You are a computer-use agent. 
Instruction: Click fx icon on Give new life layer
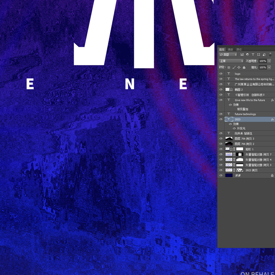pyautogui.click(x=272, y=100)
